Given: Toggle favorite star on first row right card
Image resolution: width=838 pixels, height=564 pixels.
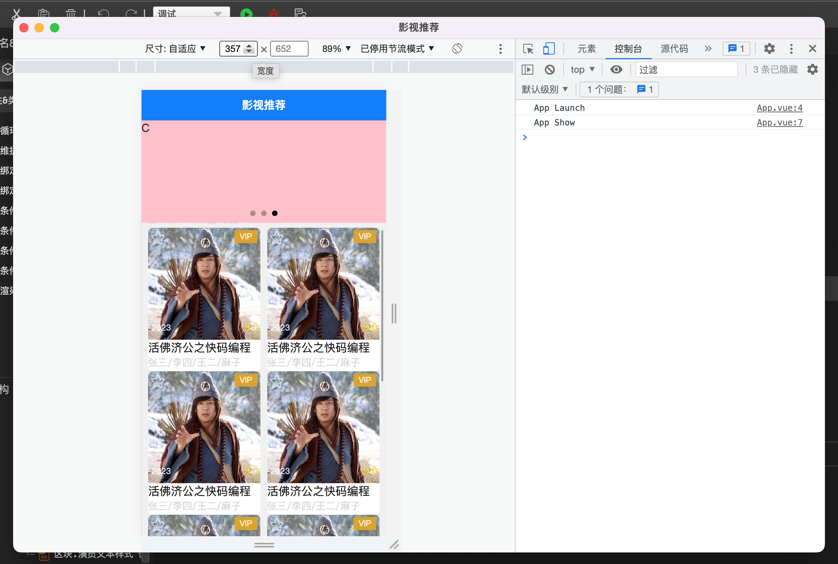Looking at the screenshot, I should pos(277,238).
